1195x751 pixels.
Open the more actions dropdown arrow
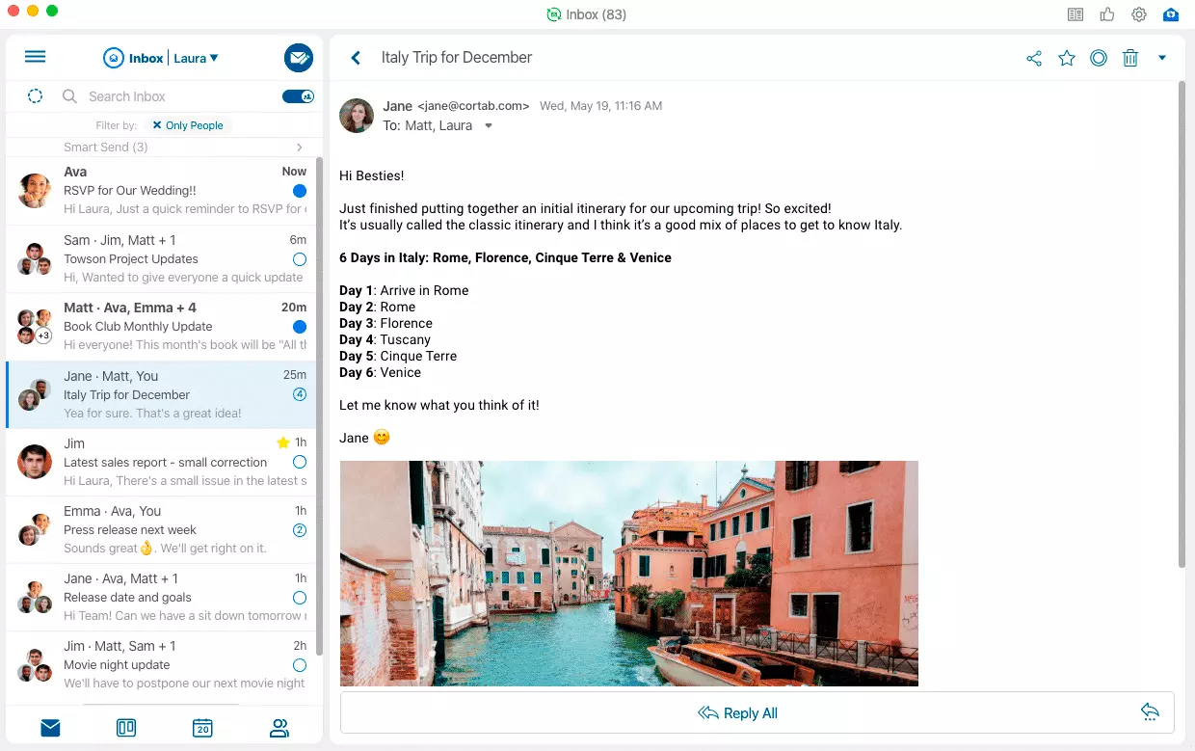(1161, 58)
